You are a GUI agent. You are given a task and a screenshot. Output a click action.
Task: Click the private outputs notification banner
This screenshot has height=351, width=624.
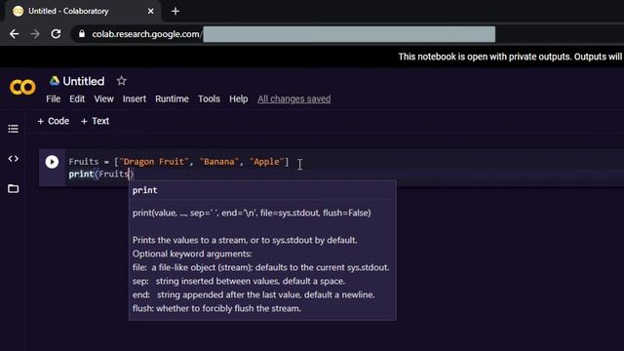[x=510, y=57]
